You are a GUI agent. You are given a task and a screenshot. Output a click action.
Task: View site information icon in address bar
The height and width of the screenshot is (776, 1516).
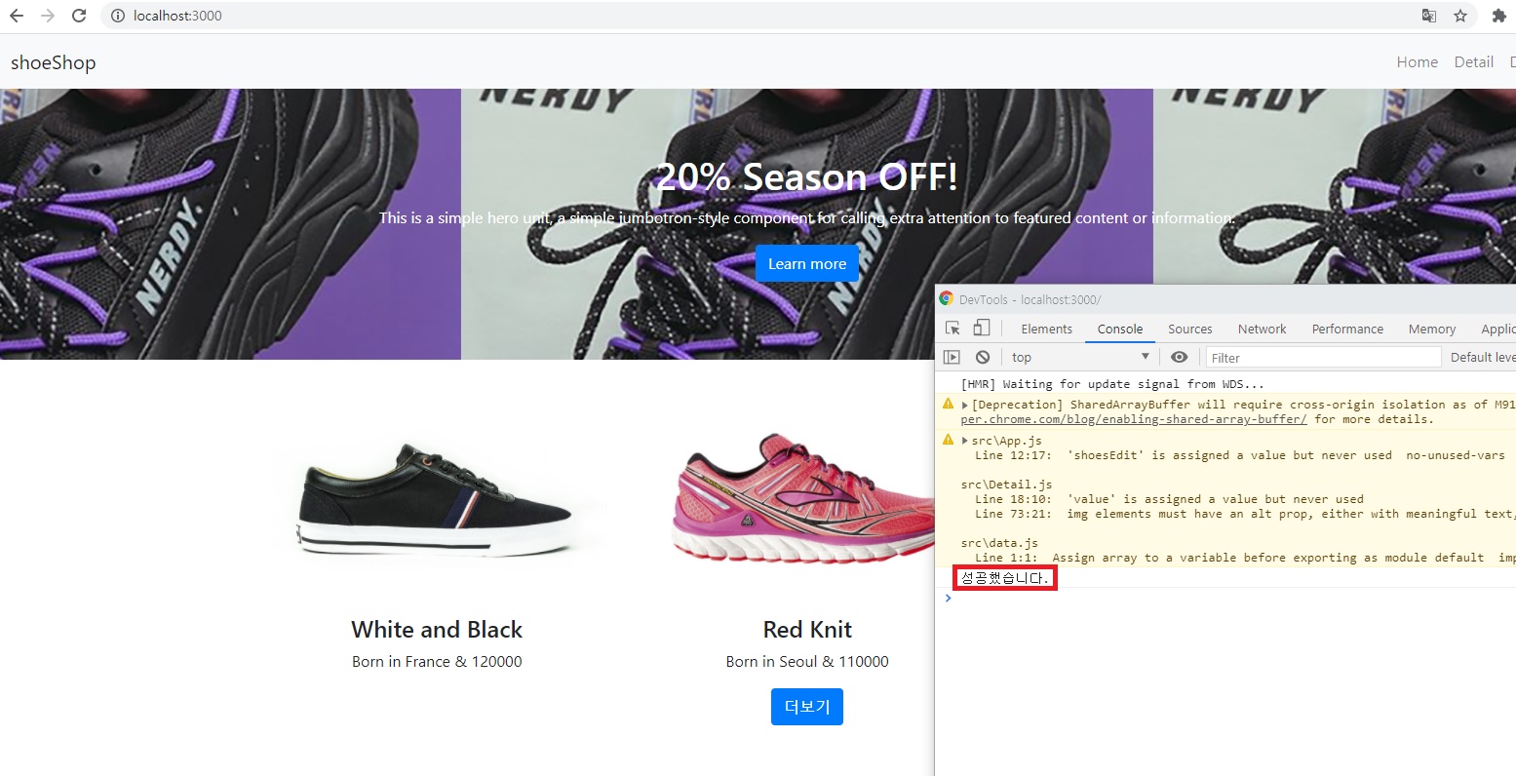click(117, 16)
